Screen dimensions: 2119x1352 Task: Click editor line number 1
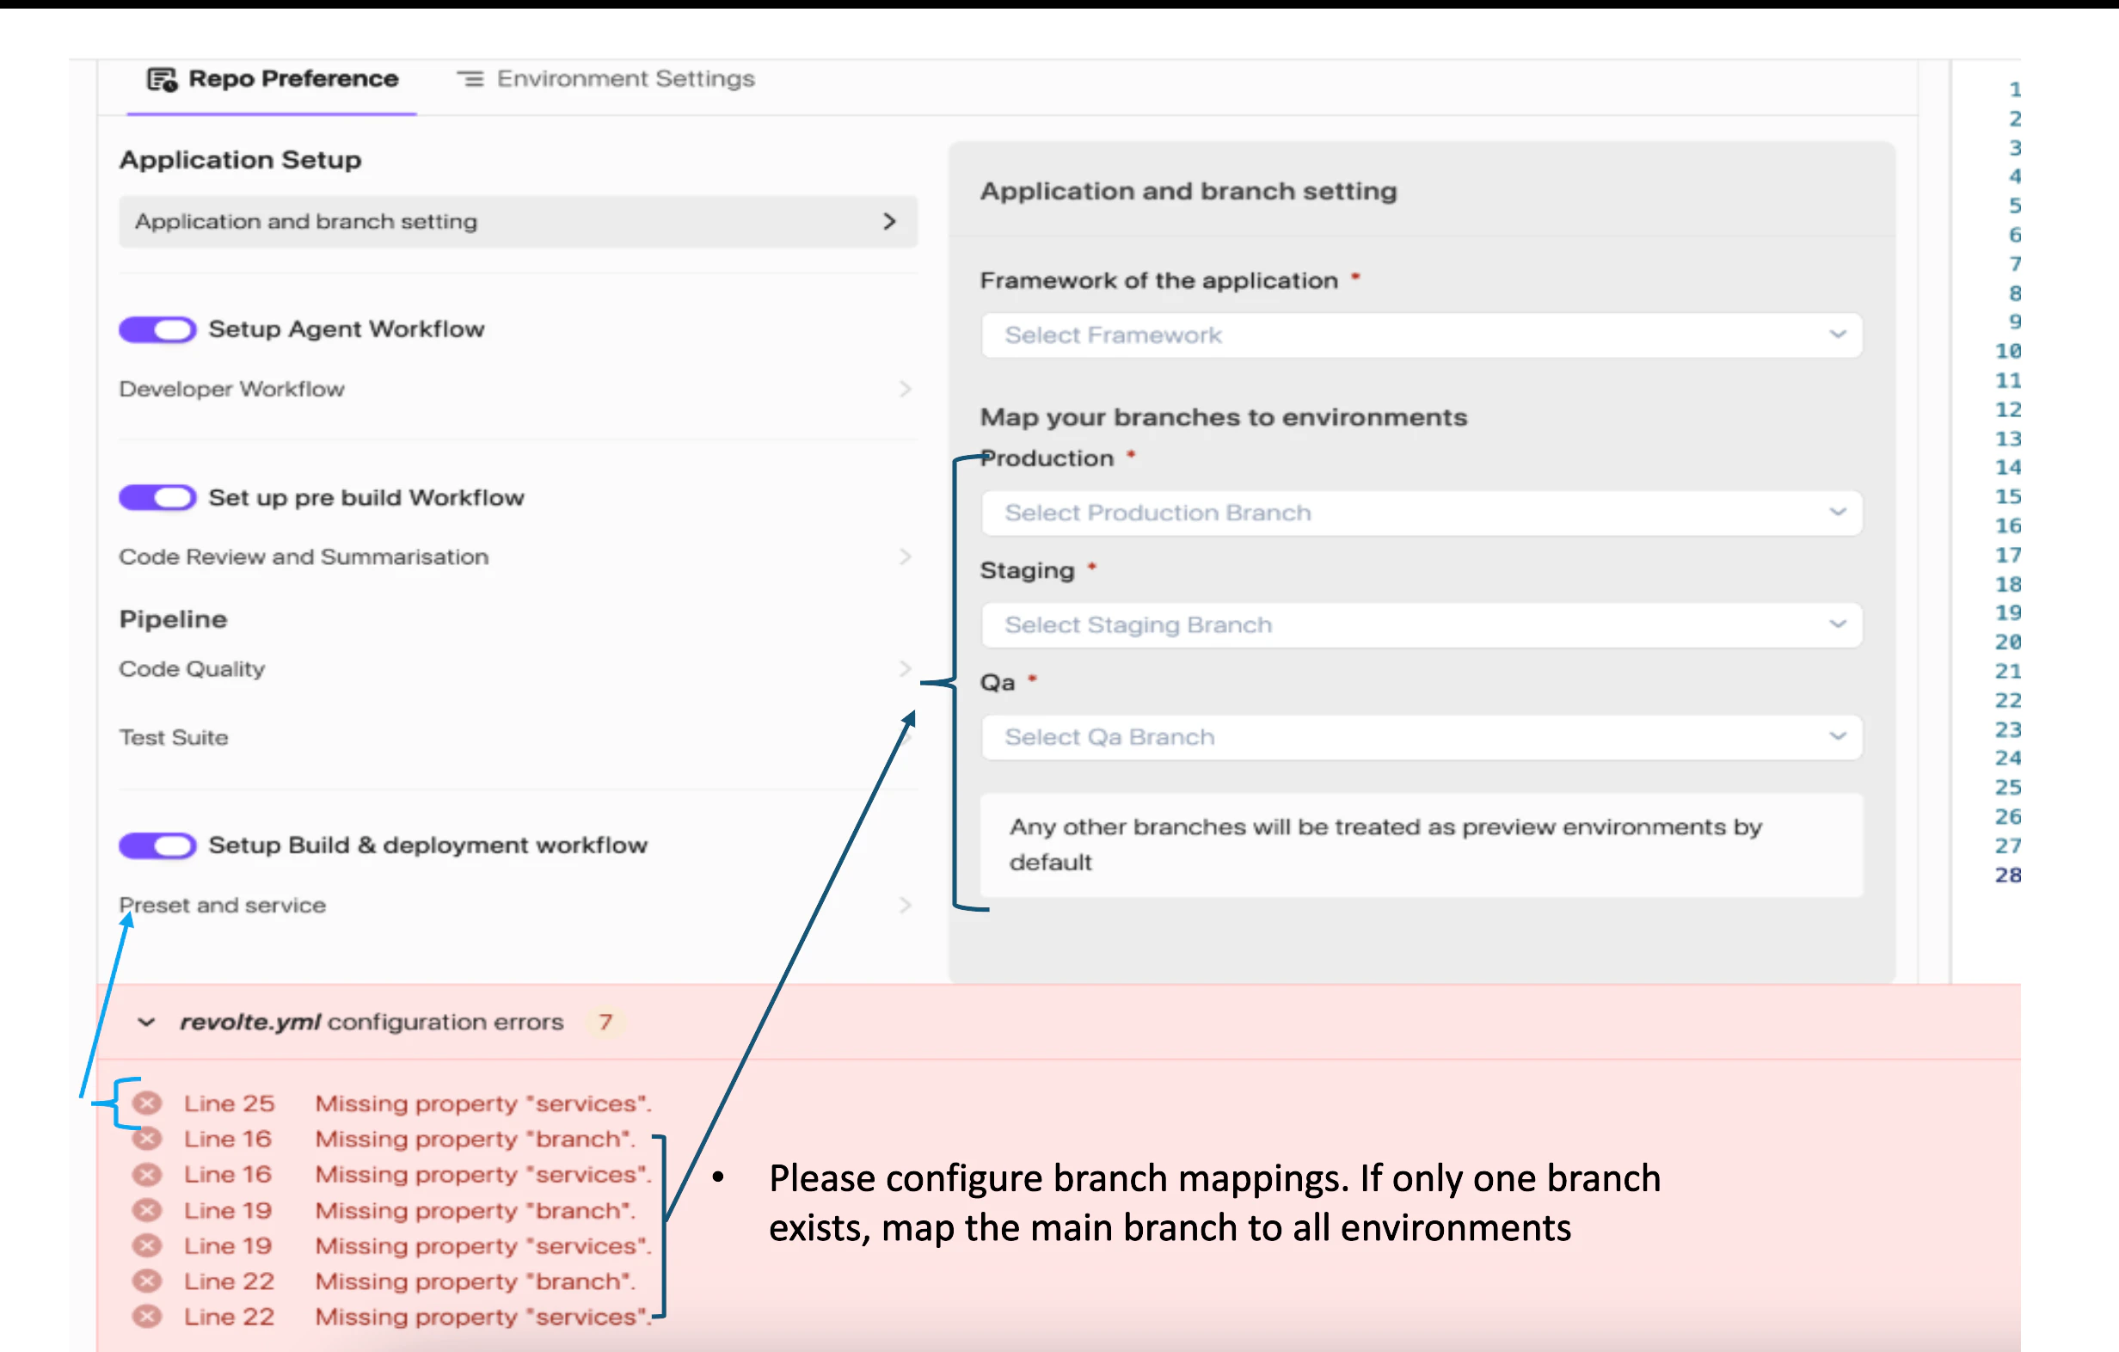pos(2014,89)
